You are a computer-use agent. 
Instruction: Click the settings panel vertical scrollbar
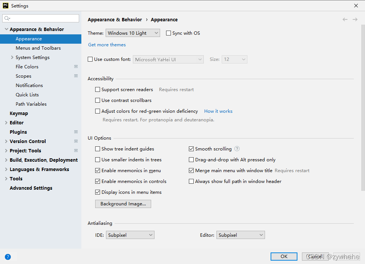pyautogui.click(x=363, y=107)
